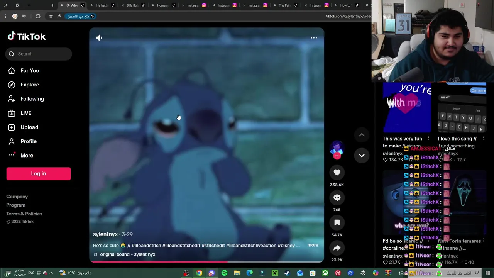Open original sound - sylent nyx link
This screenshot has width=494, height=278.
(128, 254)
